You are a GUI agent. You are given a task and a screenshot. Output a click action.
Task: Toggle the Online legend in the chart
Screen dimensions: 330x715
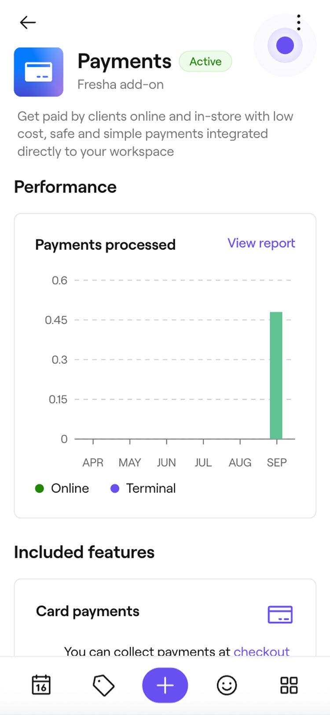tap(62, 488)
